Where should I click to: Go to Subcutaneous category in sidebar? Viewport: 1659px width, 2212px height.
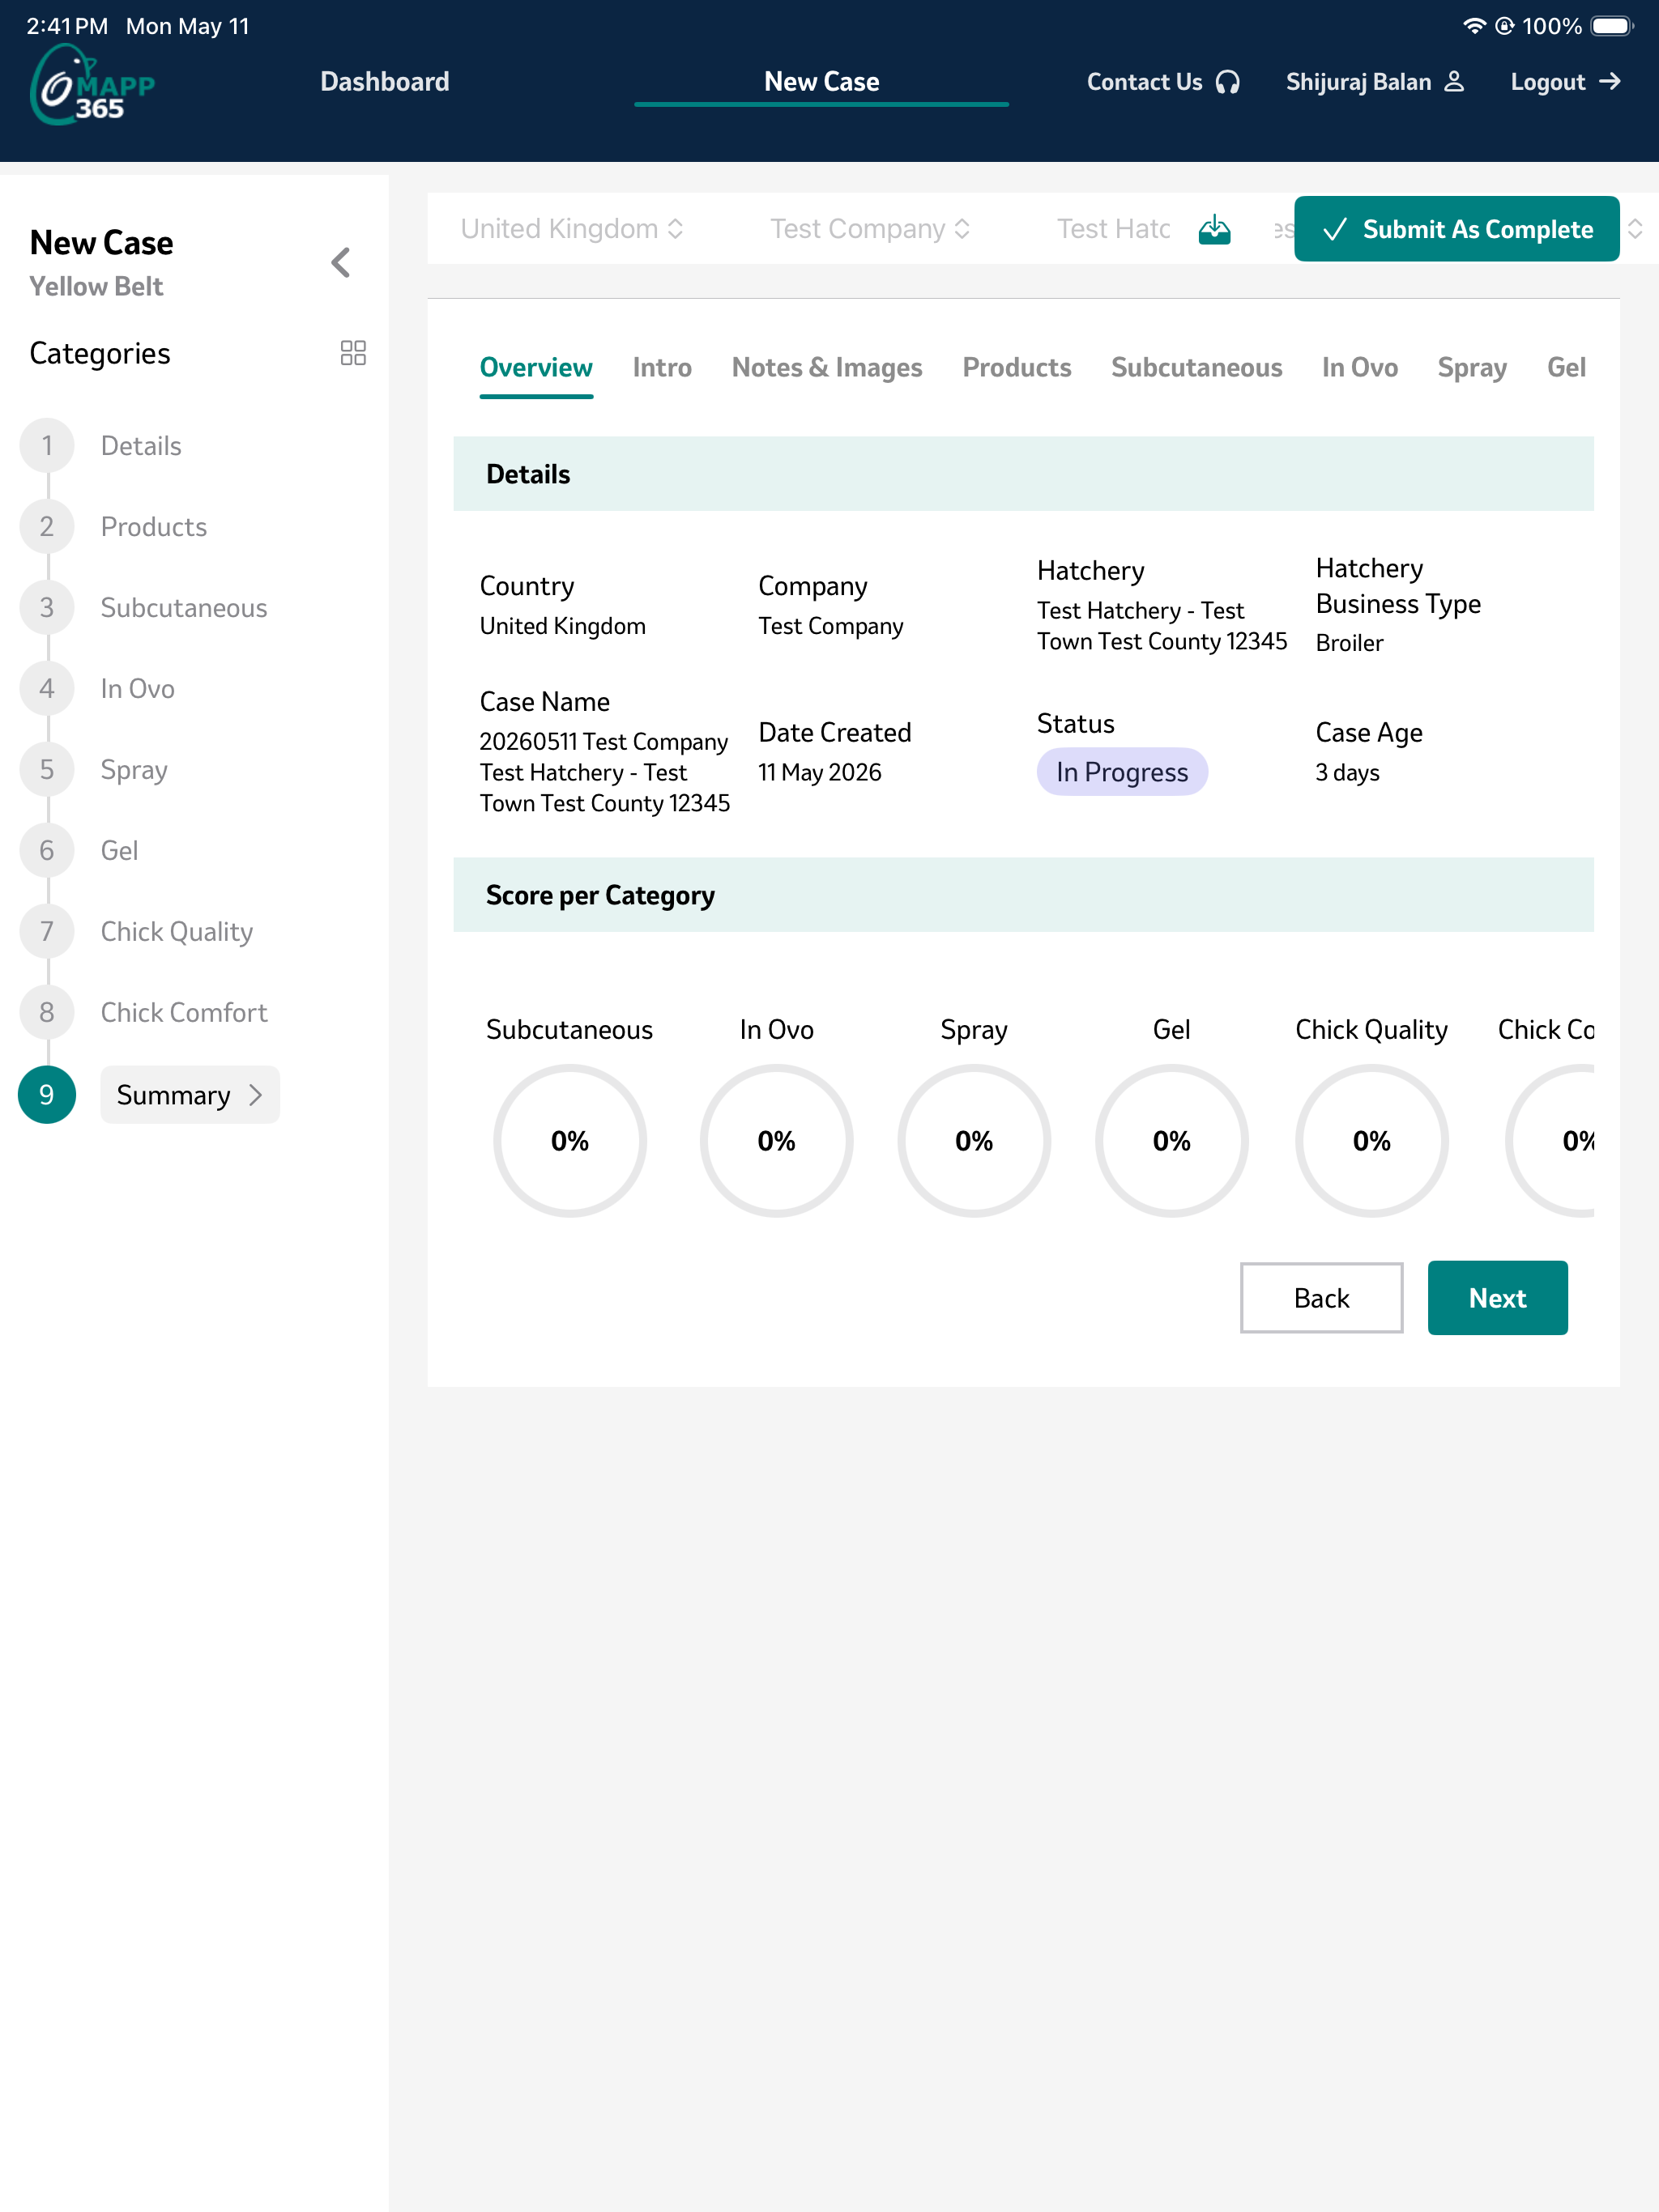[x=183, y=608]
